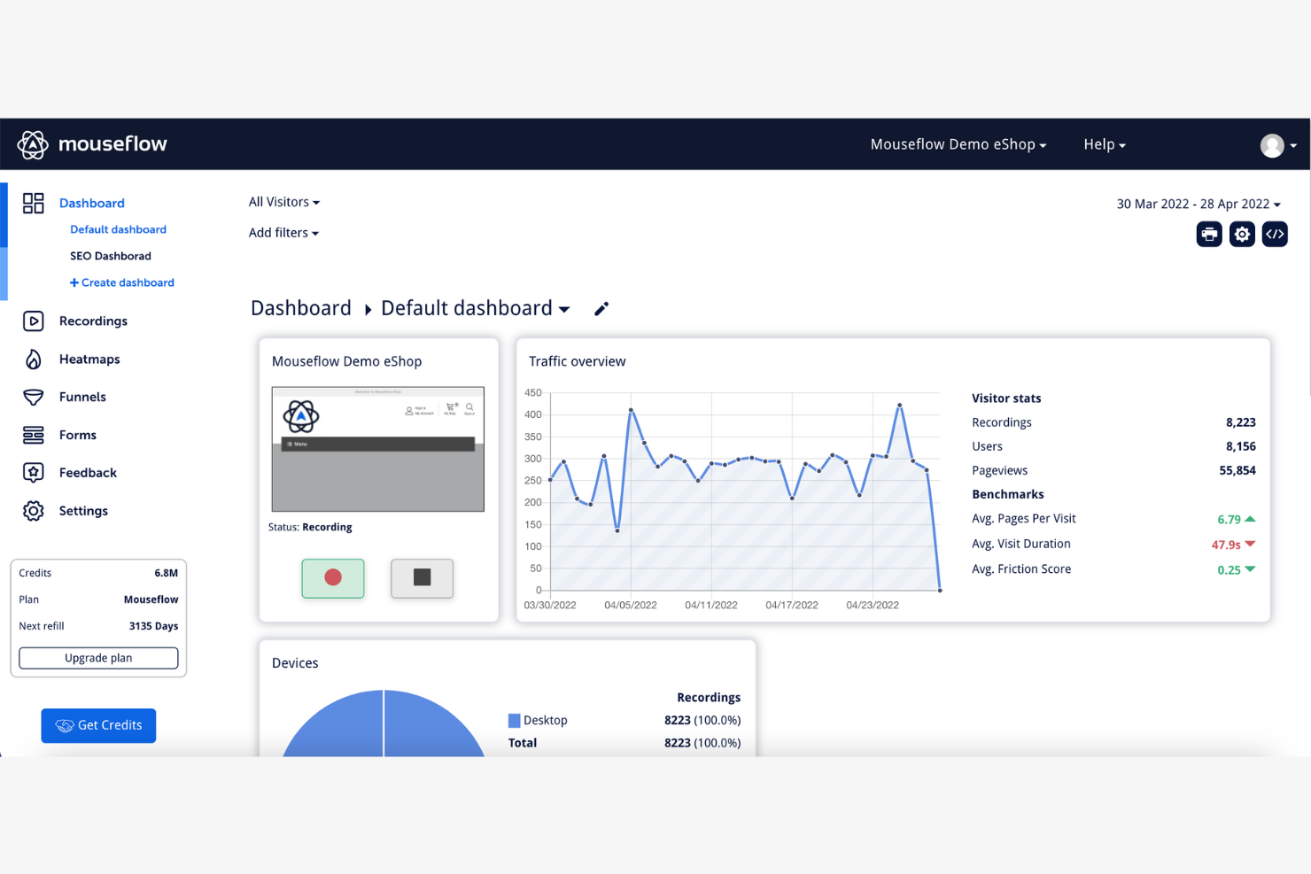The image size is (1311, 874).
Task: Click the traffic chart peak near 04/05/2022
Action: click(x=631, y=410)
